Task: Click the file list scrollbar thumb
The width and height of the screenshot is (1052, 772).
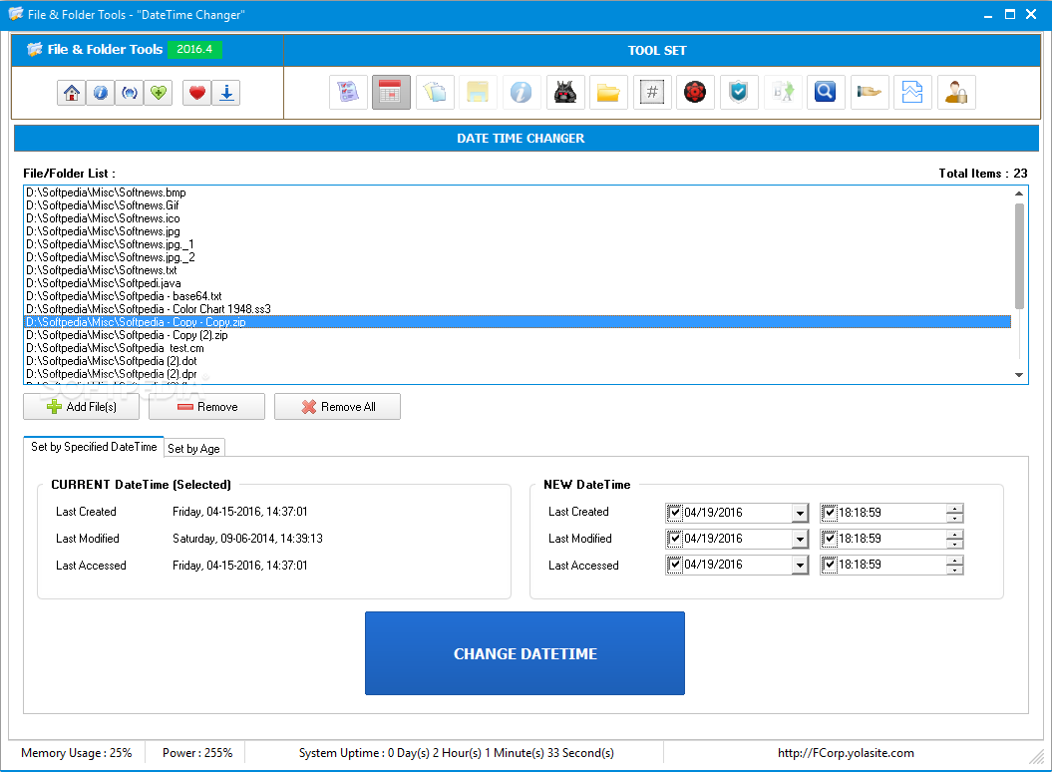Action: pyautogui.click(x=1019, y=255)
